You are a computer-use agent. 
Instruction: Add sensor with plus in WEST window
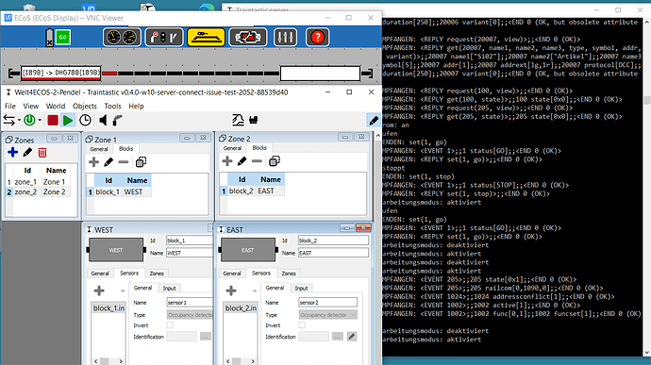[x=99, y=290]
